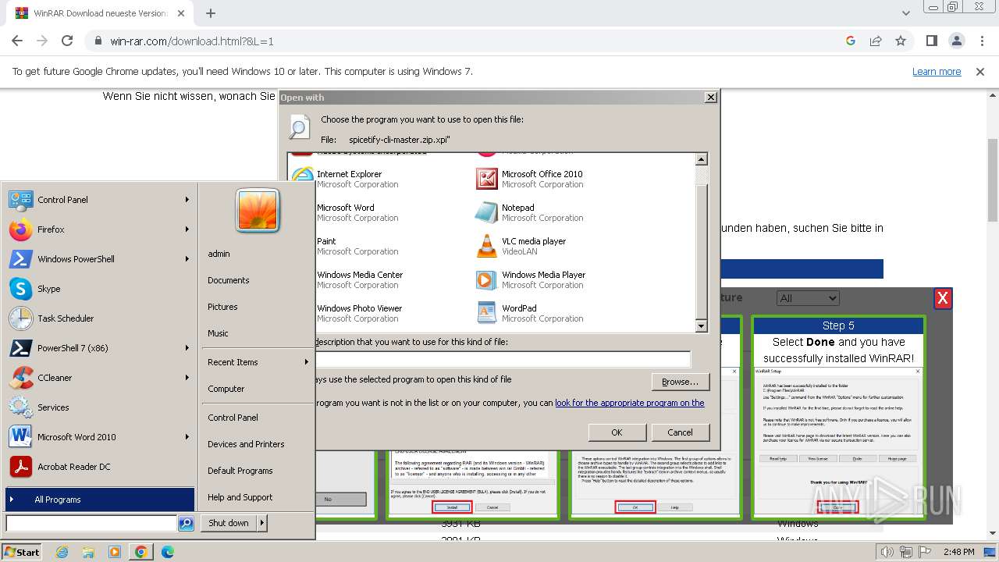999x562 pixels.
Task: Open Services via its gear icon
Action: tap(20, 407)
